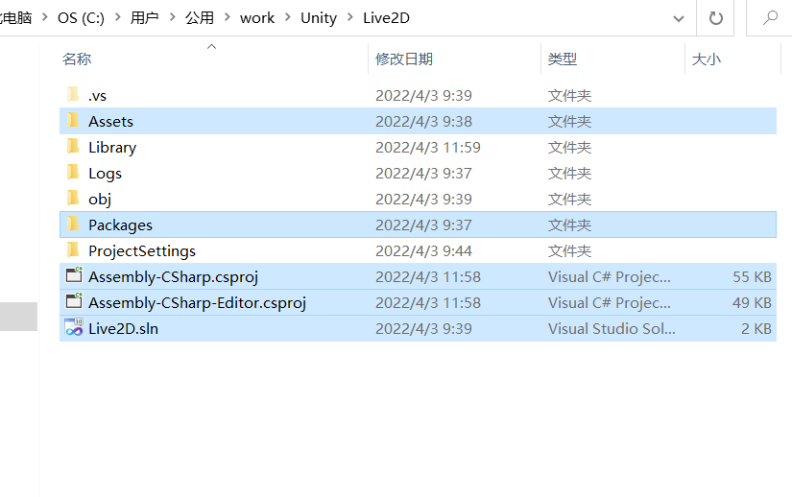Refresh the current folder view
This screenshot has width=792, height=497.
coord(715,17)
